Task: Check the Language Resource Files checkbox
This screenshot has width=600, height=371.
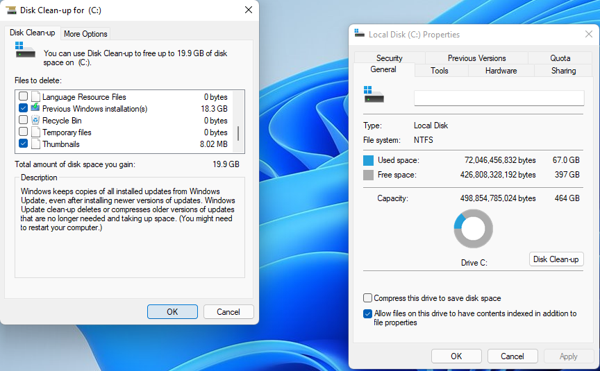Action: click(x=24, y=96)
